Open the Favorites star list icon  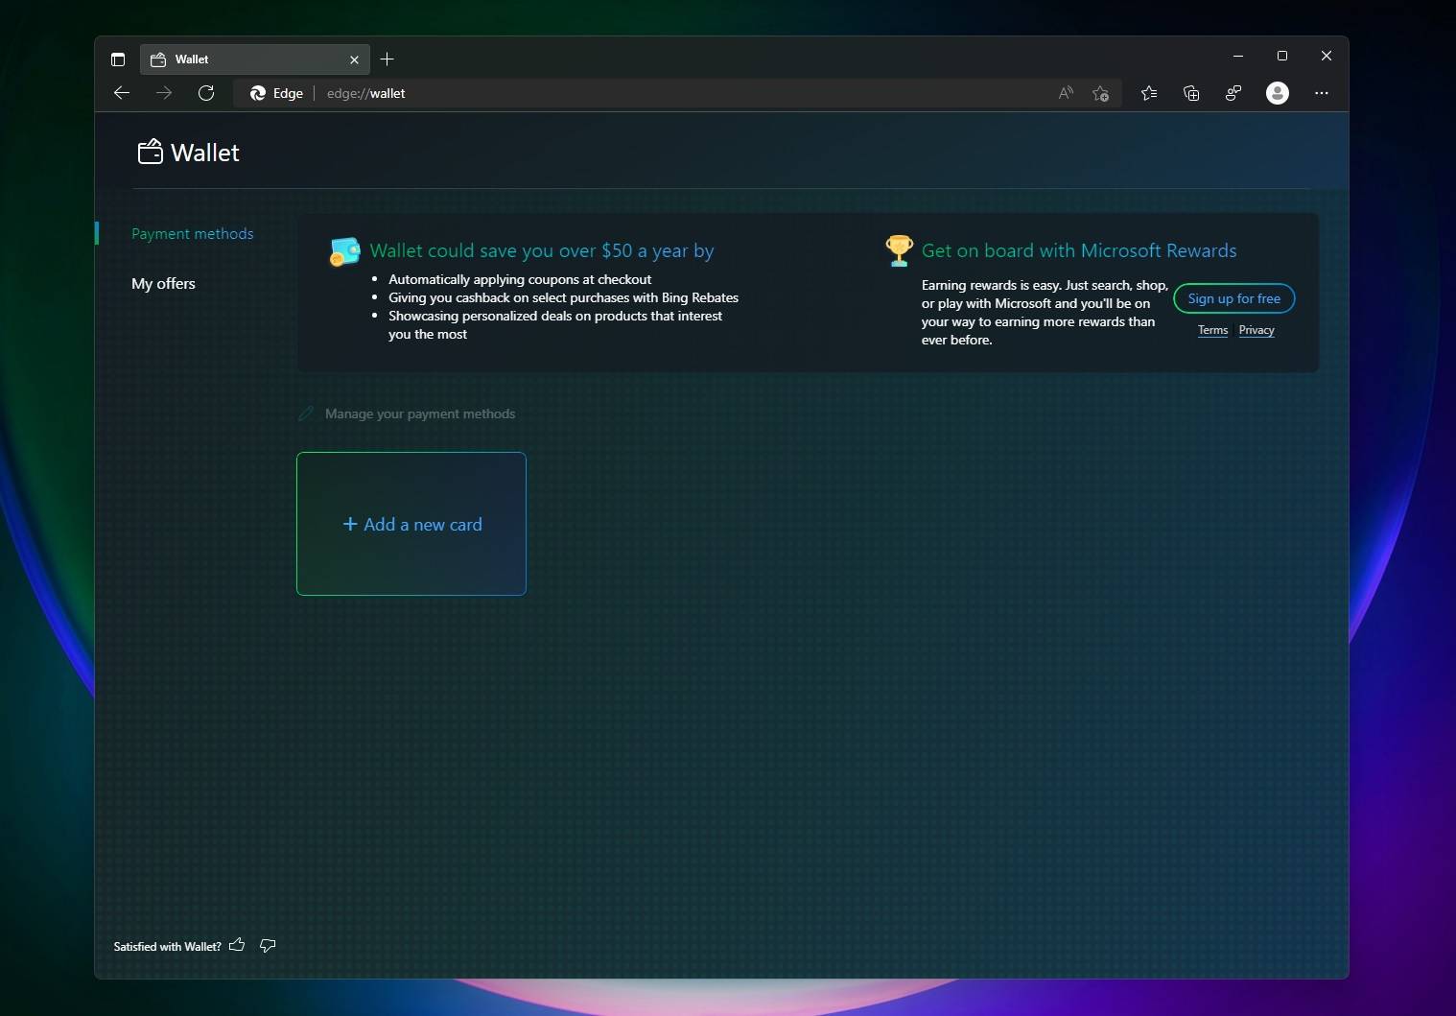click(x=1149, y=93)
